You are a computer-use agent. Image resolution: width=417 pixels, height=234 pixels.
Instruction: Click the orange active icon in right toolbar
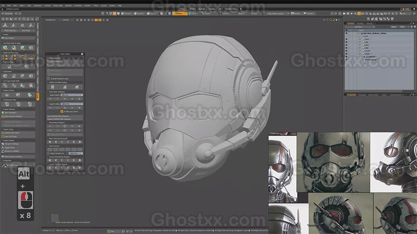point(359,13)
